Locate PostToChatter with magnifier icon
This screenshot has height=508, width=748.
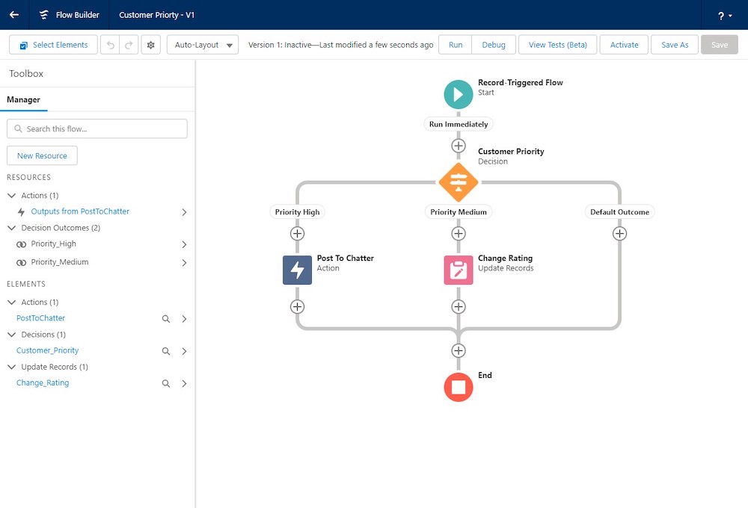click(166, 319)
